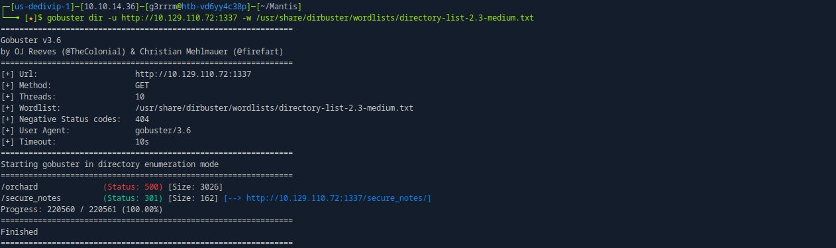
Task: Click the Wordlist path value in settings
Action: pyautogui.click(x=274, y=108)
